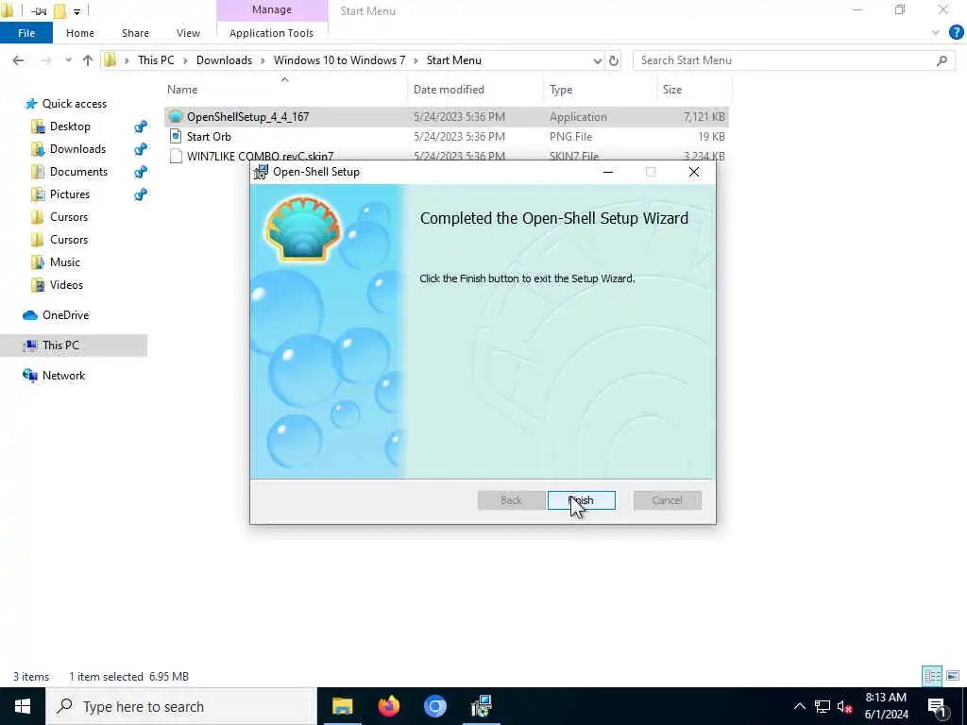Open Pictures in the navigation pane
967x725 pixels.
click(x=70, y=194)
